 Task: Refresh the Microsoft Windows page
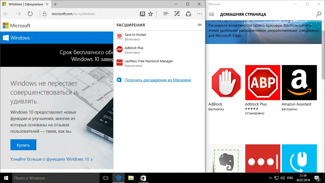(x=30, y=14)
